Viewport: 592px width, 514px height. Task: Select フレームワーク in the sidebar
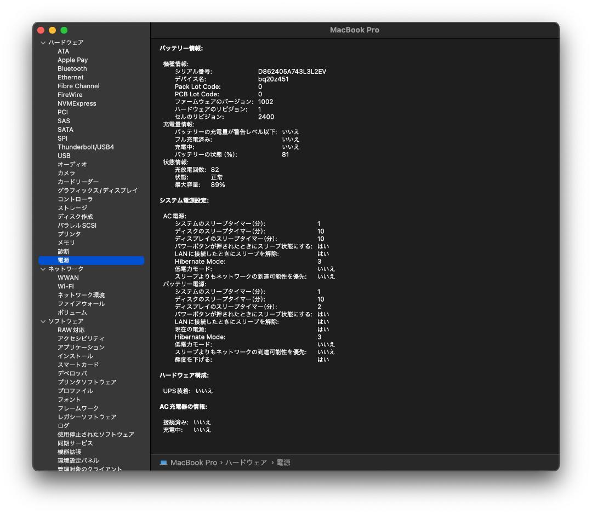point(78,408)
